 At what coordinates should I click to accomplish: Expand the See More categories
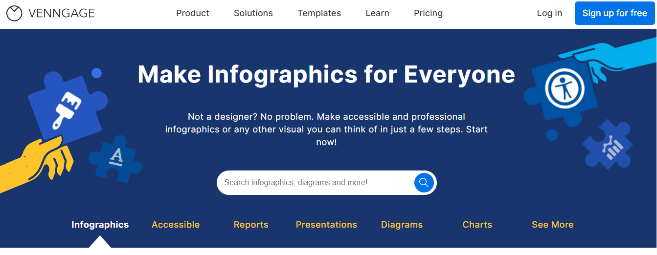point(553,225)
